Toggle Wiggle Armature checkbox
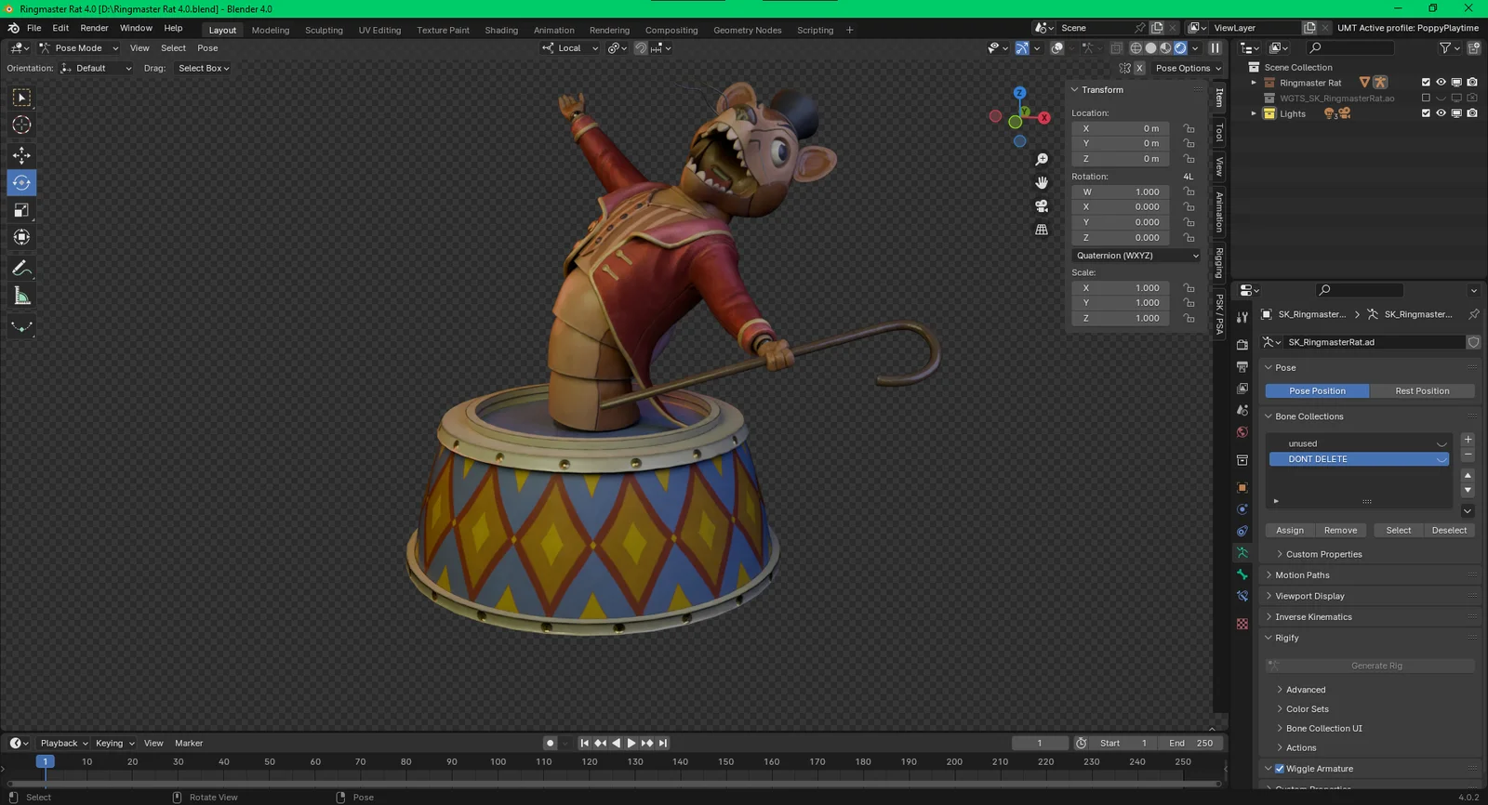 (x=1280, y=769)
